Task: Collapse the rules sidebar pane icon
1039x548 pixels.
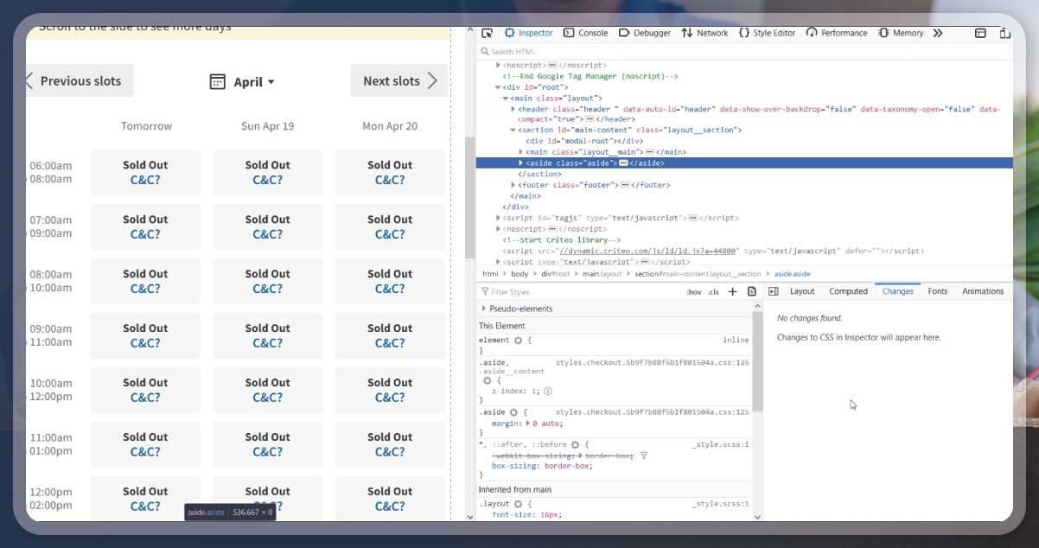Action: (x=774, y=292)
